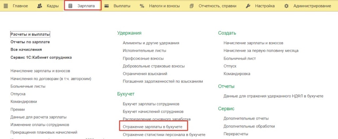Click the calculator icon for Зарплата
Viewport: 338px width, 139px height.
pyautogui.click(x=70, y=6)
